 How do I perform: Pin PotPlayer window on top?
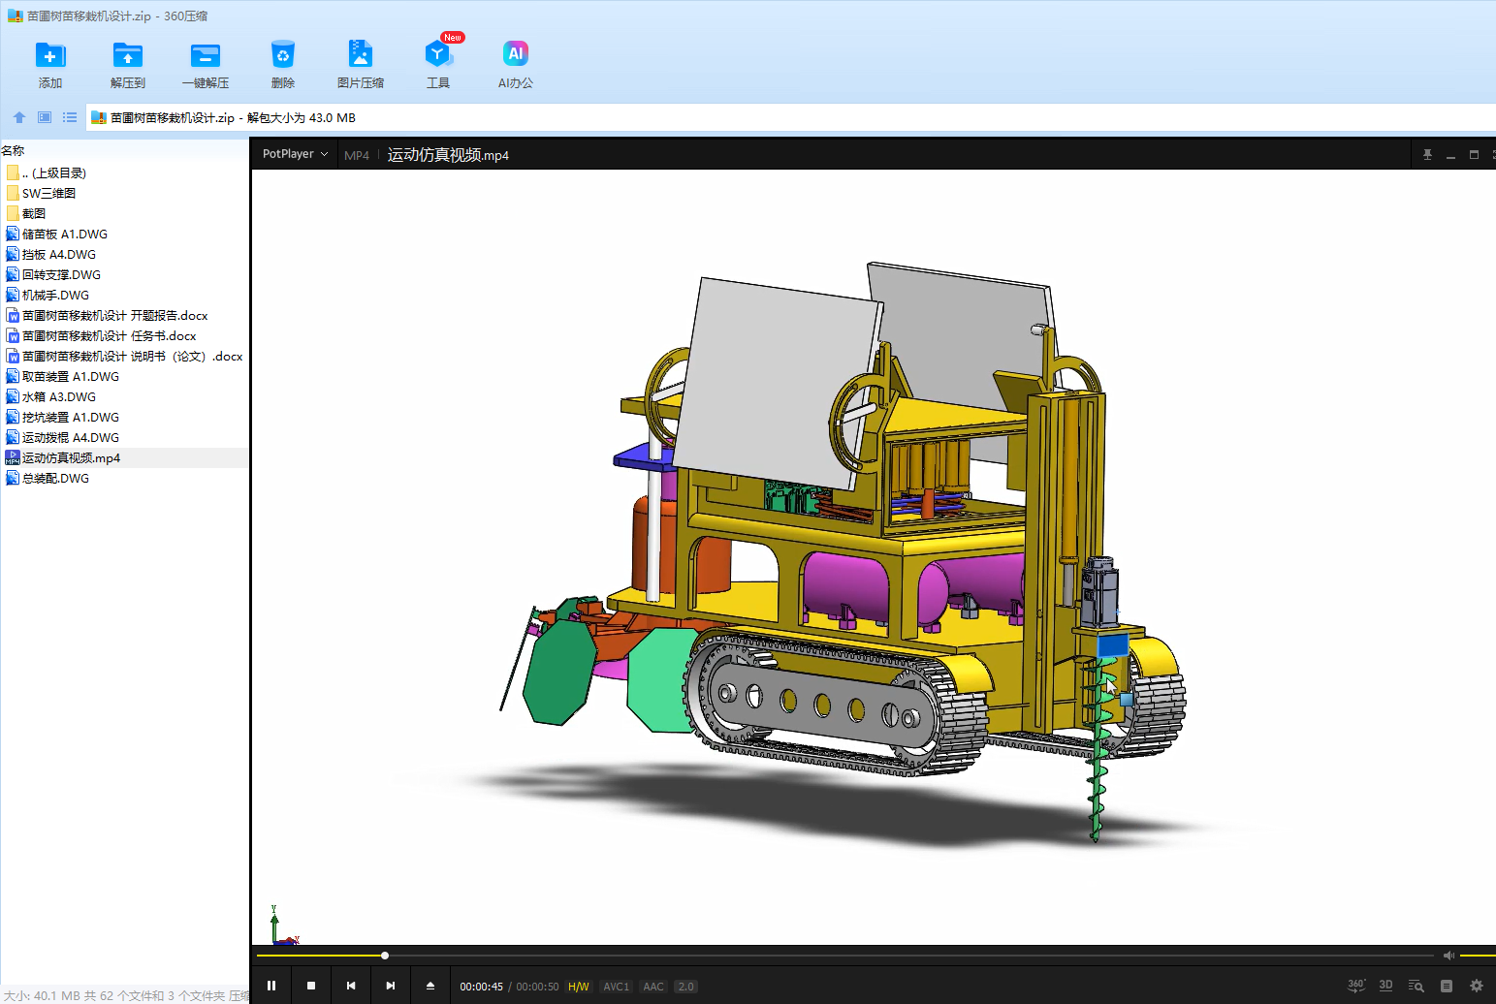coord(1427,155)
